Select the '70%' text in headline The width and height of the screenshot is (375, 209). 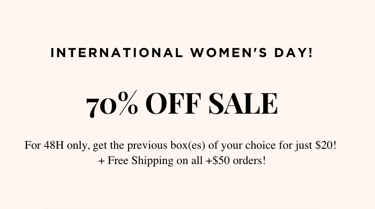click(x=112, y=104)
